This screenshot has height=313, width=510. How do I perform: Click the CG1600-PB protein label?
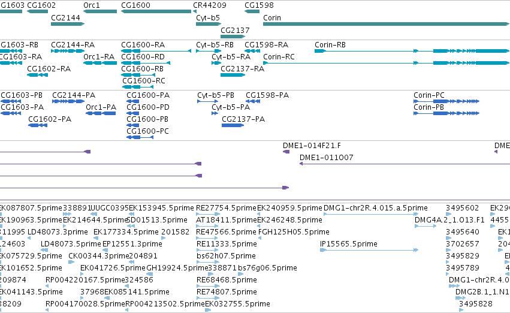pyautogui.click(x=147, y=119)
